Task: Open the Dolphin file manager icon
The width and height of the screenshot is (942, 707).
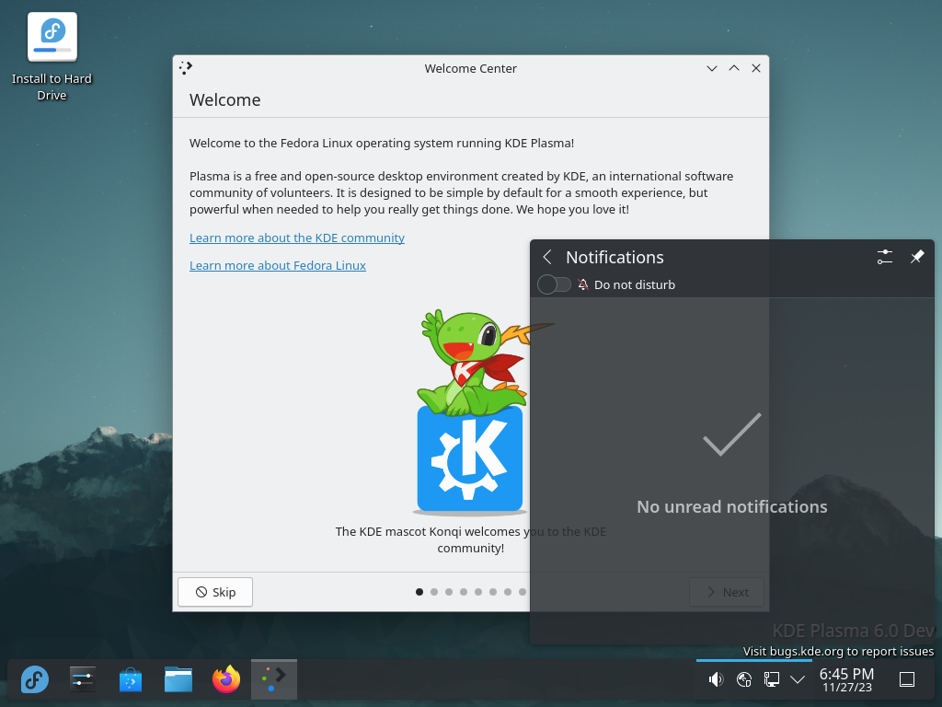Action: tap(178, 679)
